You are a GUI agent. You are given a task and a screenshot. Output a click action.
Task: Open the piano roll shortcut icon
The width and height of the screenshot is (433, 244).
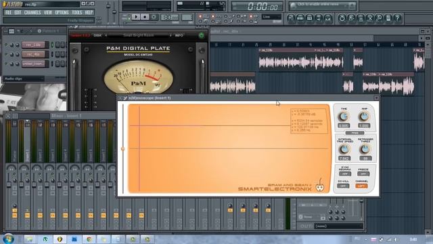[309, 18]
